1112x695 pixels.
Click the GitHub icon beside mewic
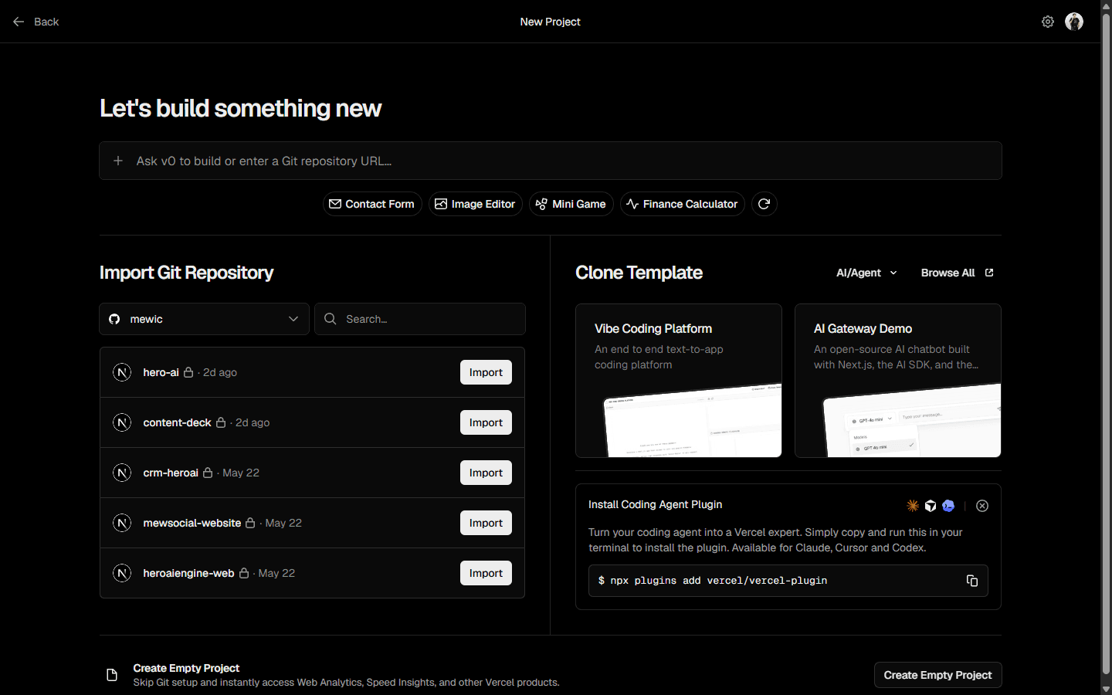click(x=114, y=319)
